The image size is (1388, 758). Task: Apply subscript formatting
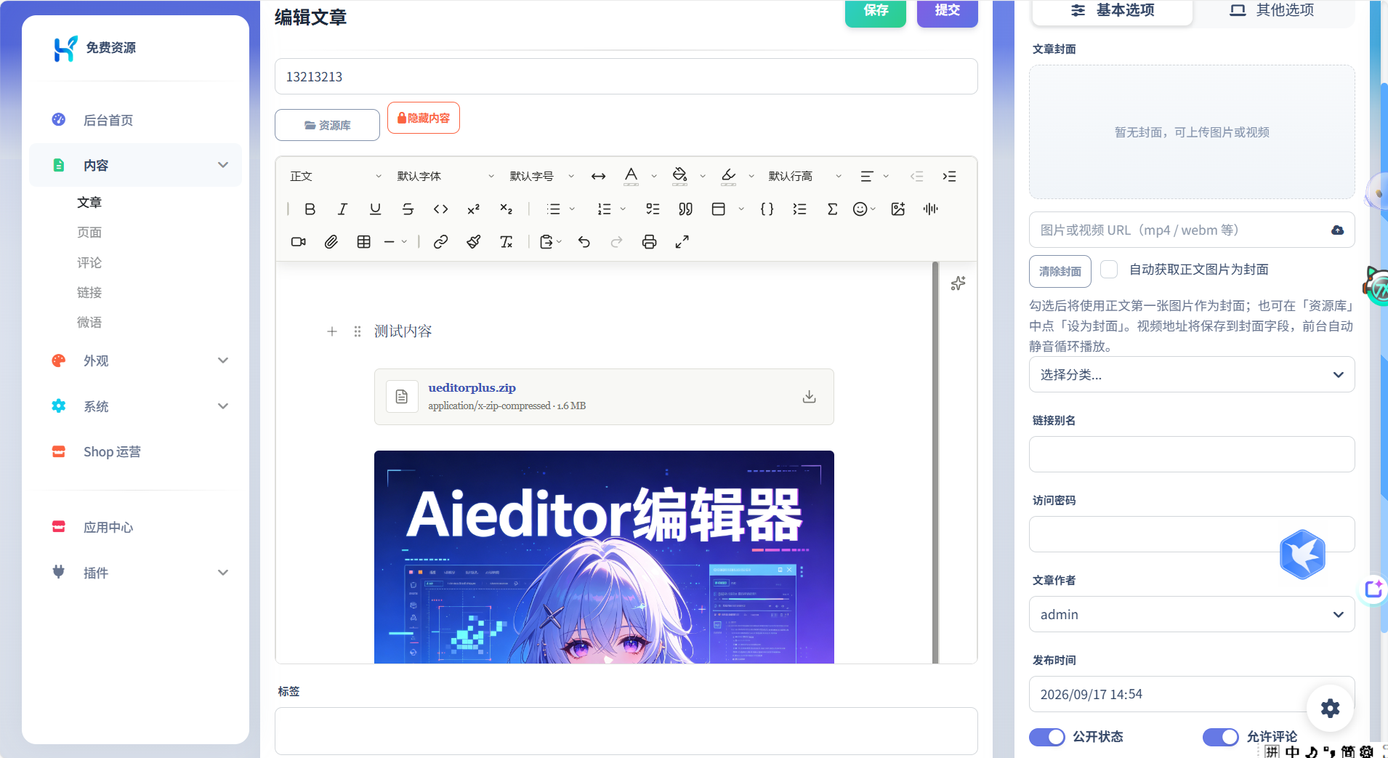click(507, 209)
